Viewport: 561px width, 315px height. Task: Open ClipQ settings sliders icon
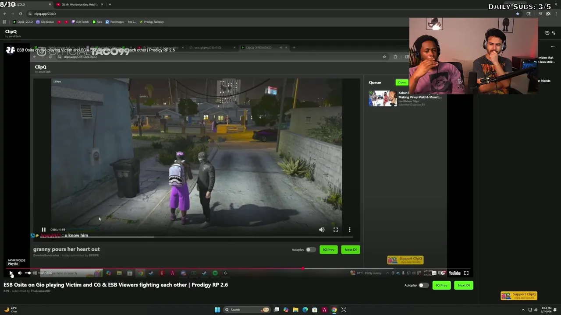(554, 33)
